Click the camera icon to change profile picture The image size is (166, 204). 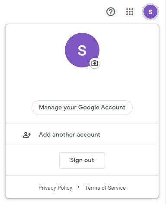coord(95,63)
